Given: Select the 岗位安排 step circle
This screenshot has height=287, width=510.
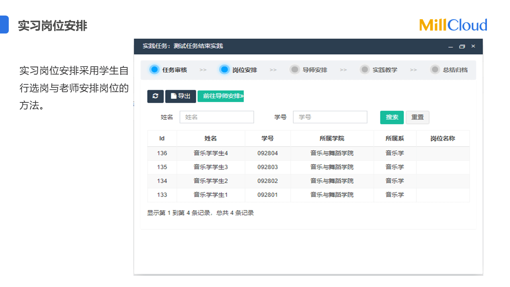Looking at the screenshot, I should coord(224,70).
